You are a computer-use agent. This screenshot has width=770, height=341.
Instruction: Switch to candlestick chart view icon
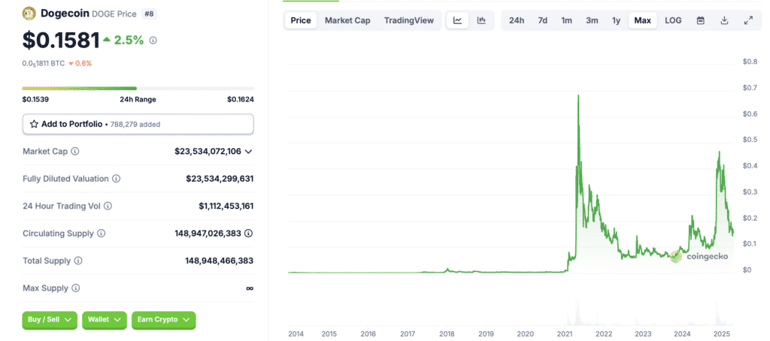(481, 20)
